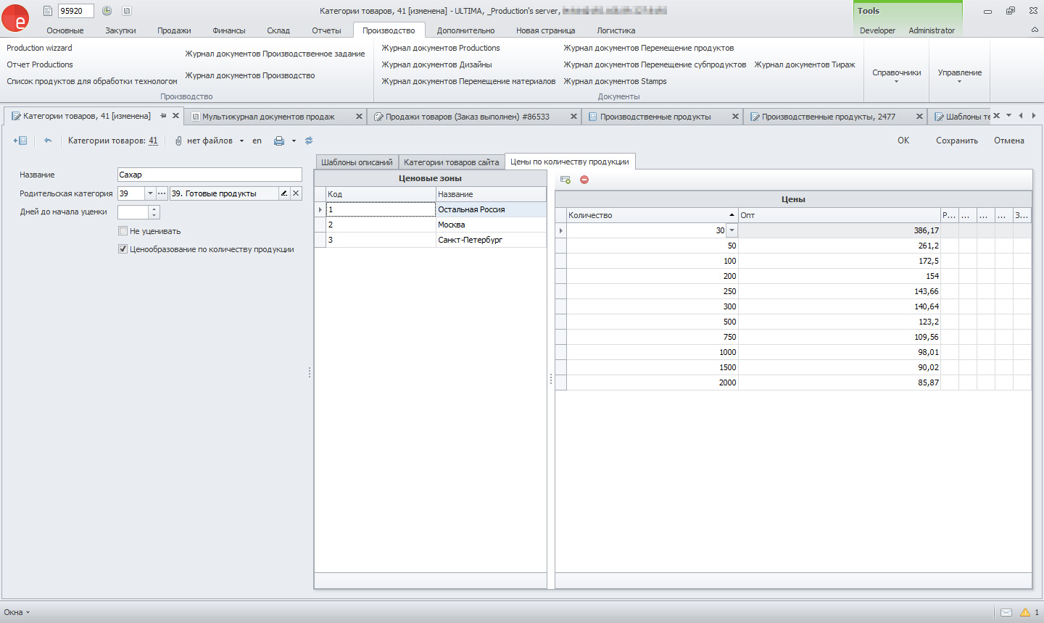Screen dimensions: 1044x623
Task: Click 'Журнал документов Дизайны' link
Action: [436, 64]
